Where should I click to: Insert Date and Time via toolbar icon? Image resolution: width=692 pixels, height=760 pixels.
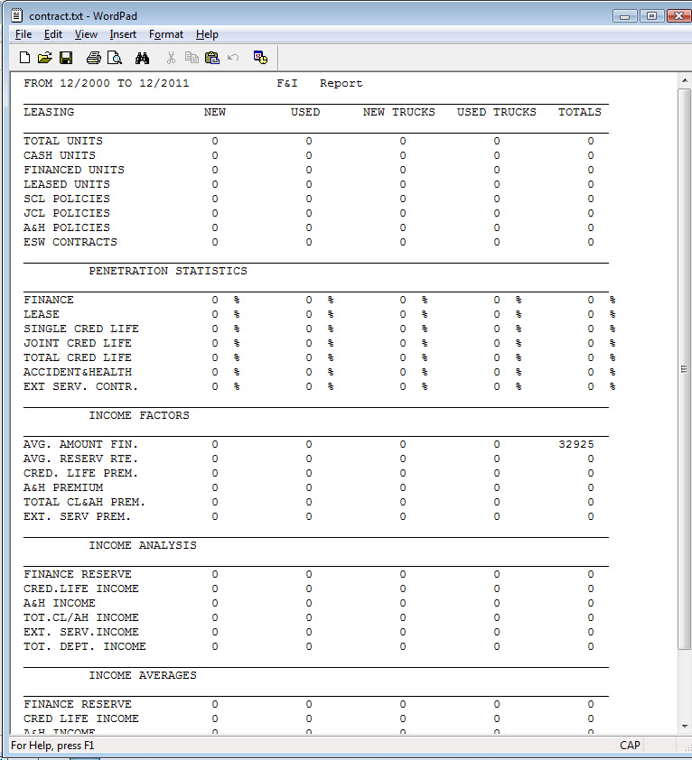[260, 58]
